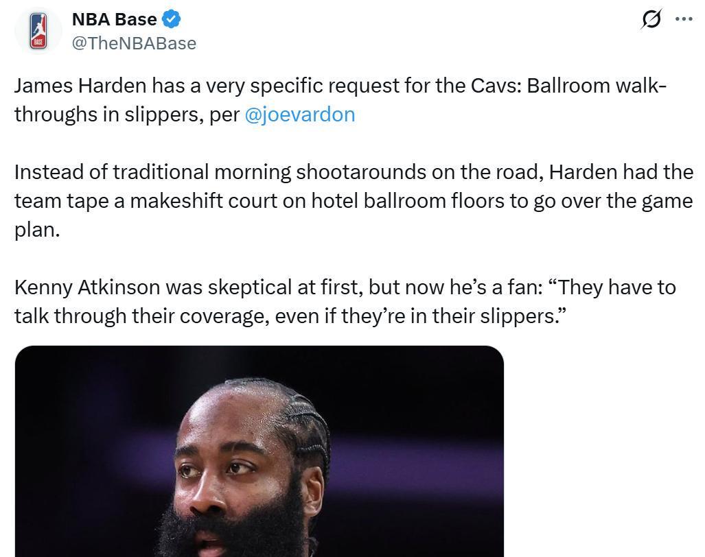Click the NBA Base profile avatar
The image size is (705, 557).
tap(38, 31)
